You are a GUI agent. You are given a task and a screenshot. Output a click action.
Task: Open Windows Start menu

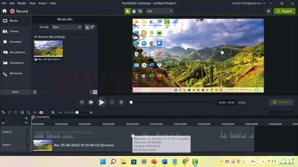103,161
